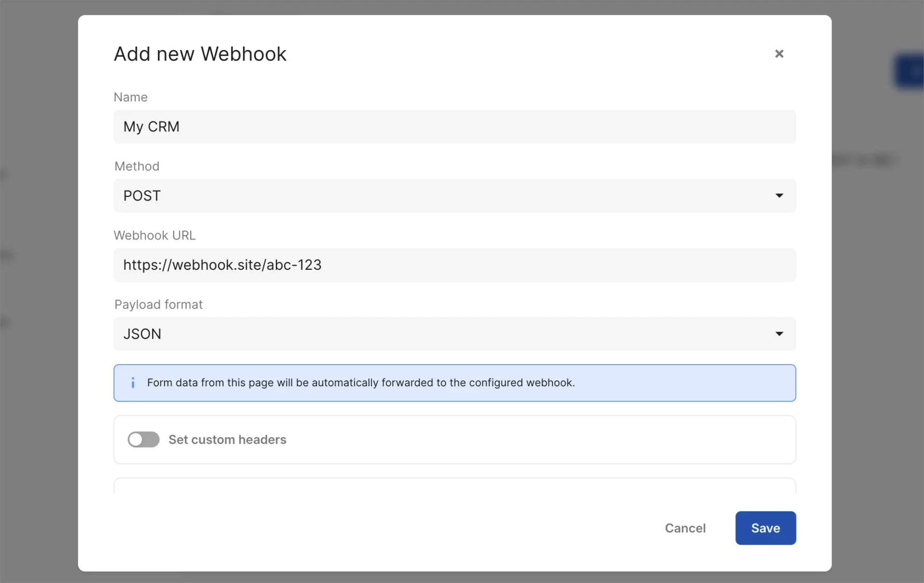
Task: Click the Cancel button
Action: (685, 528)
